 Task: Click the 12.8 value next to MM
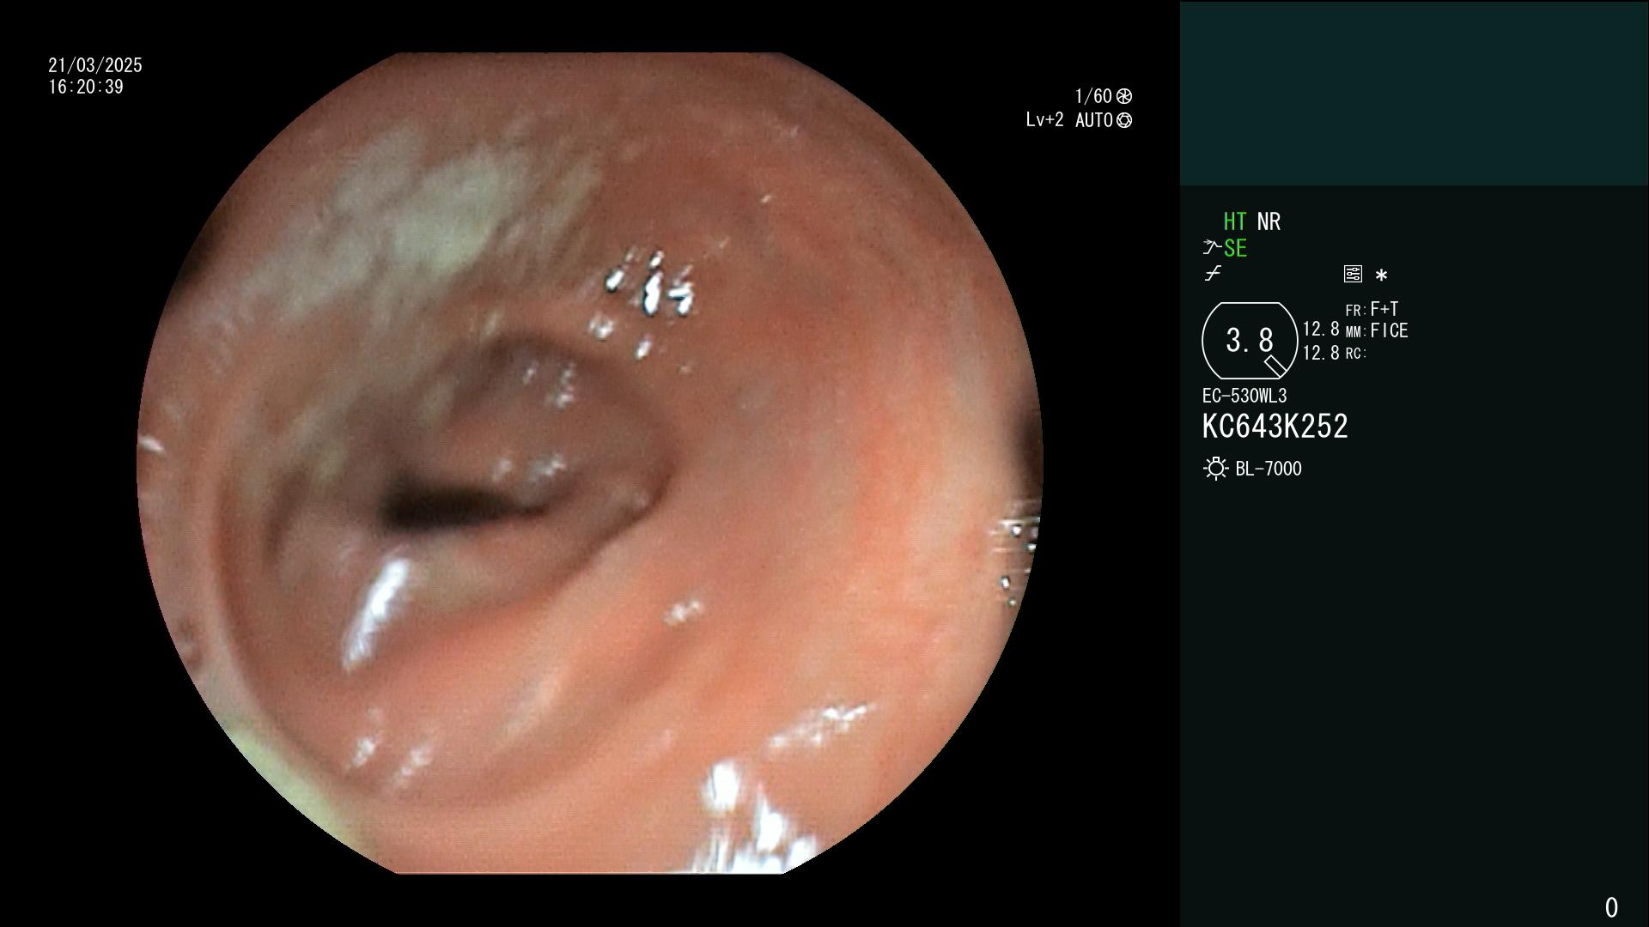tap(1321, 330)
